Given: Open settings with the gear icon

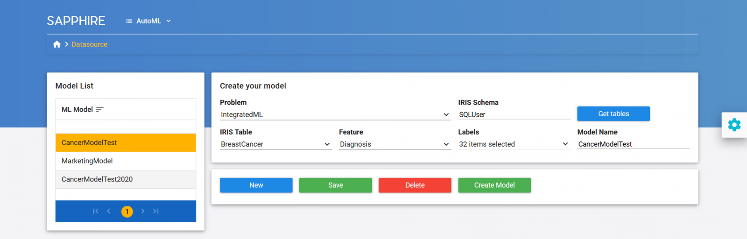Looking at the screenshot, I should click(x=734, y=125).
